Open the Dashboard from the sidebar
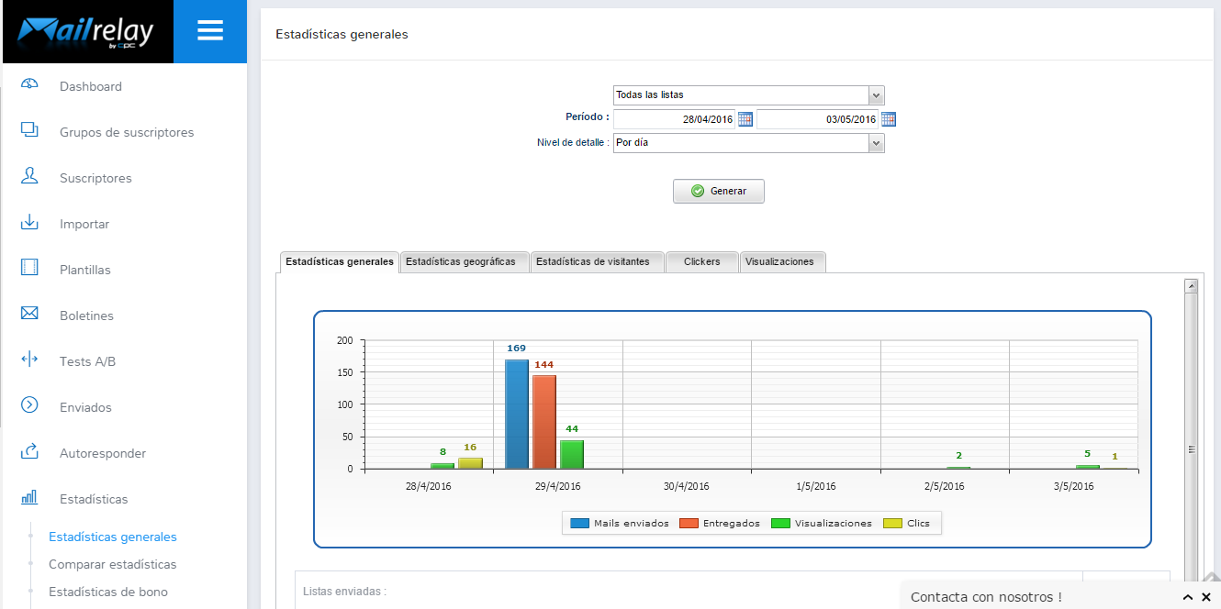 tap(30, 83)
